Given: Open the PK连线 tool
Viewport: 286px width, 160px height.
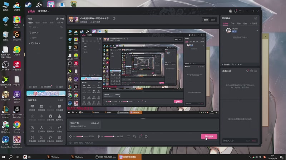Looking at the screenshot, I should point(32,108).
